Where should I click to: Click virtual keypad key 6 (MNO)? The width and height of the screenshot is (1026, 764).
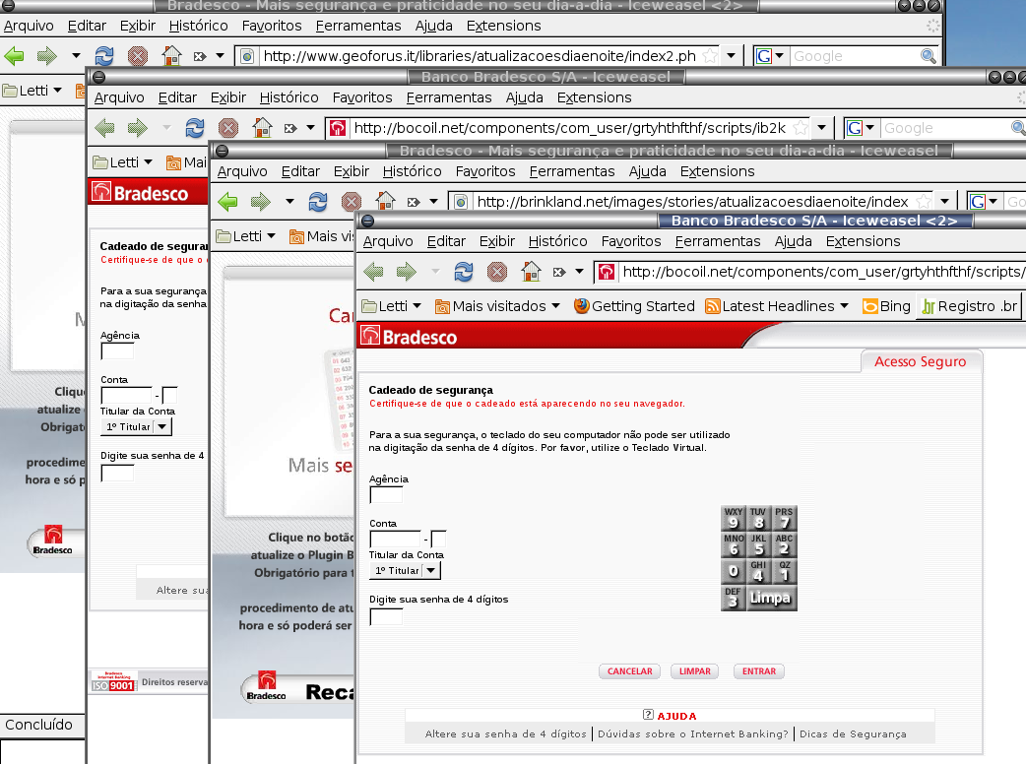tap(734, 544)
